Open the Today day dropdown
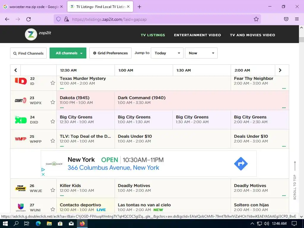304x228 pixels. (167, 53)
